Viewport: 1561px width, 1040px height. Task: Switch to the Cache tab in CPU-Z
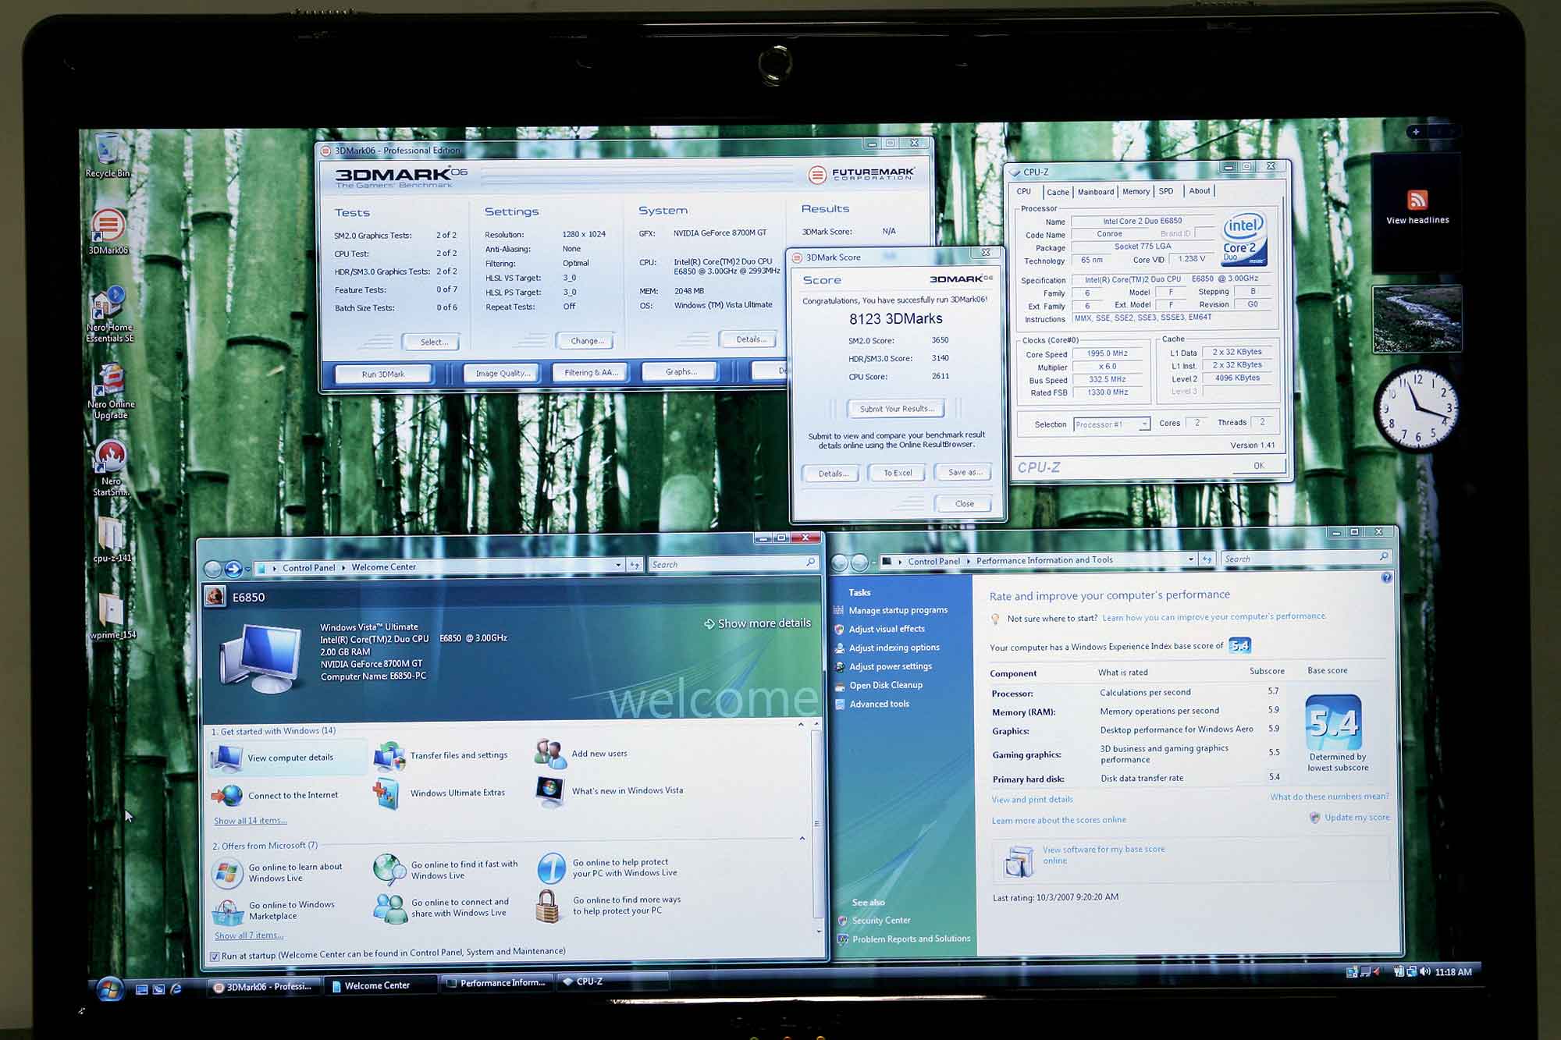click(x=1058, y=192)
